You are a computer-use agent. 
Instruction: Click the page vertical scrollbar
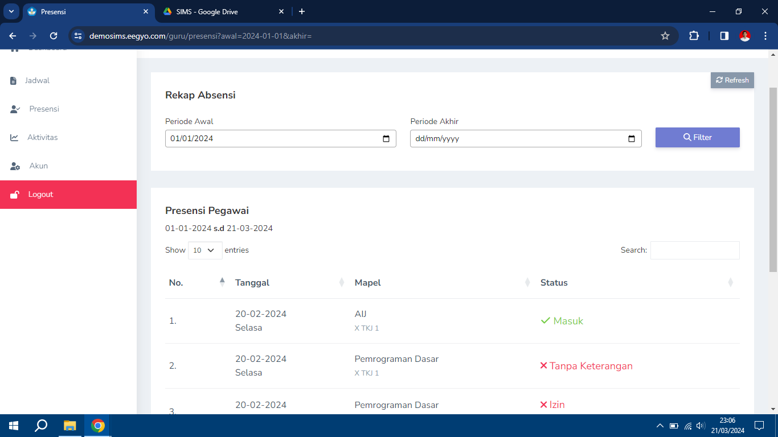coord(773,171)
